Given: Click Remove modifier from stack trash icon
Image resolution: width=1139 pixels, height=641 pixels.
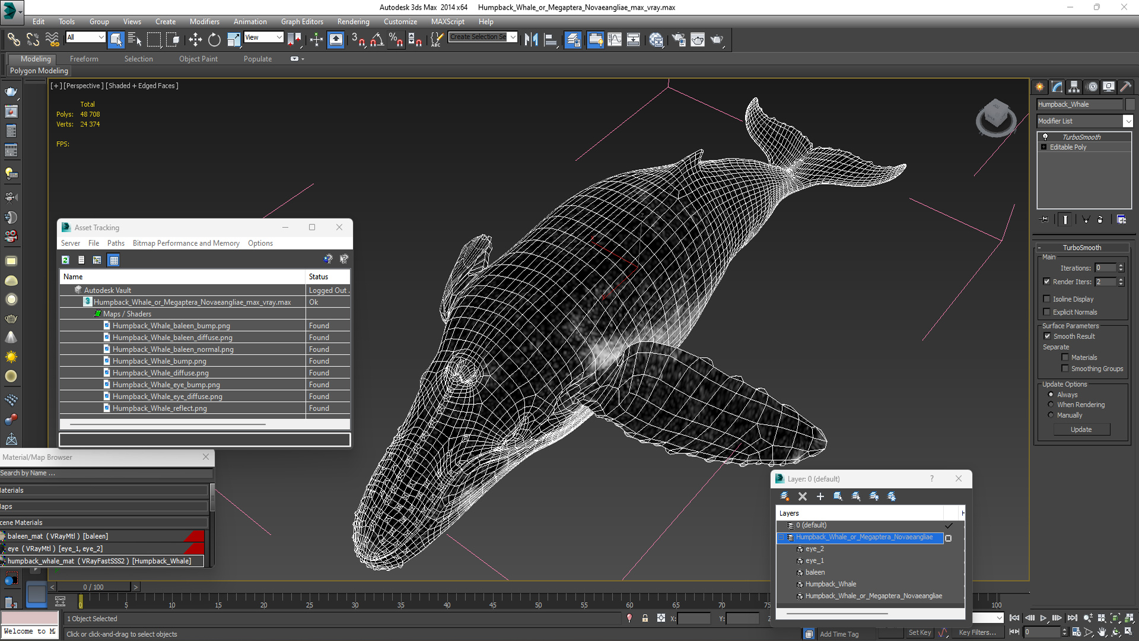Looking at the screenshot, I should (1100, 220).
